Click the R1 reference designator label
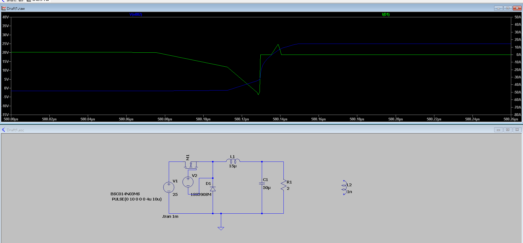523x243 pixels. click(289, 182)
